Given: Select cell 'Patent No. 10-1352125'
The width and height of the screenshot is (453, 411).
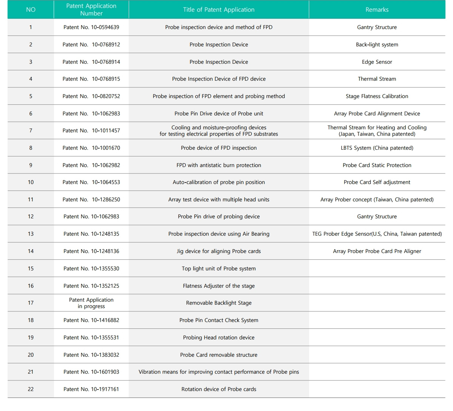Looking at the screenshot, I should point(91,286).
